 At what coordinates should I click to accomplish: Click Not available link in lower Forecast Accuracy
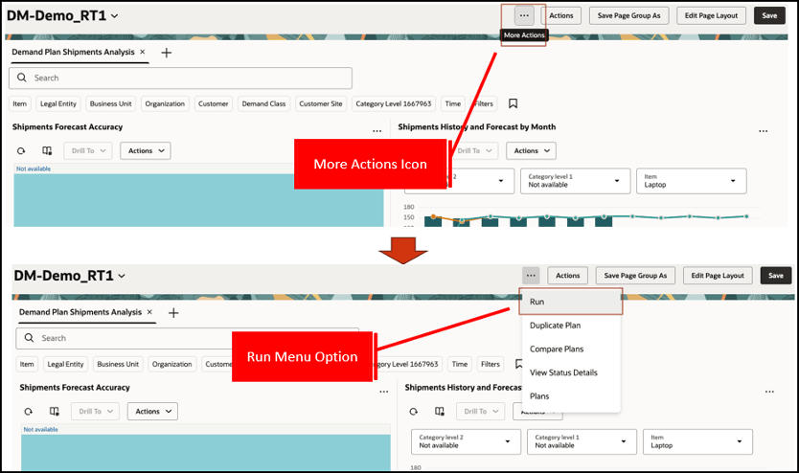[x=41, y=429]
